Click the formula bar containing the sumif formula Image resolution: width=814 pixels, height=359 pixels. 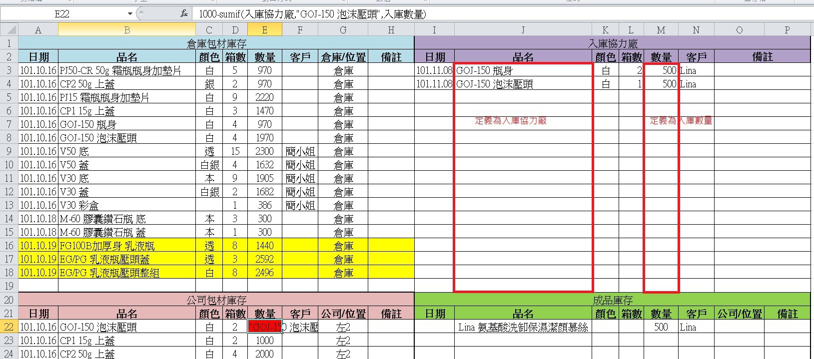(450, 14)
